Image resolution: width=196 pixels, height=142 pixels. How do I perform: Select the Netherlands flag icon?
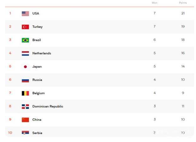pos(25,53)
